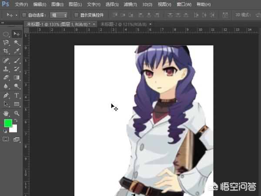The image size is (261, 196).
Task: Select the Magic Wand tool
Action: pos(17,43)
